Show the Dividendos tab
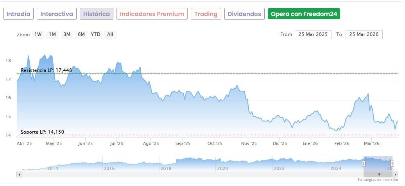405x186 pixels. (244, 14)
